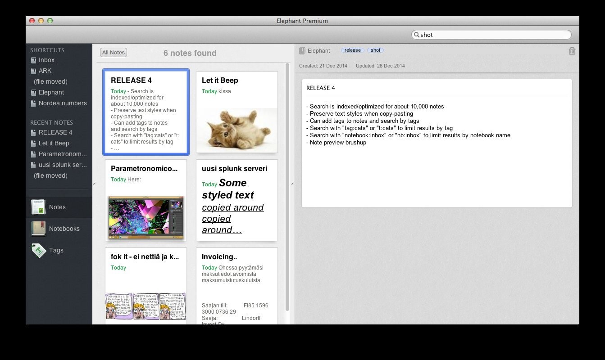Image resolution: width=605 pixels, height=360 pixels.
Task: Select the 'Let it Beep' kitten note card
Action: point(237,112)
